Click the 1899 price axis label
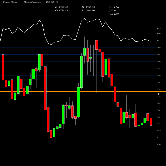 [x=158, y=117]
